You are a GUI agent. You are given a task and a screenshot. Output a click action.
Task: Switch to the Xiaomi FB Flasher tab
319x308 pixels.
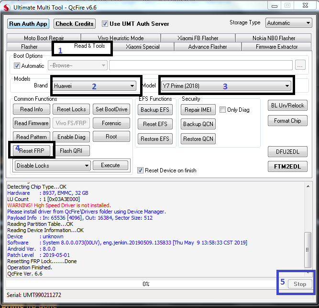click(x=198, y=38)
